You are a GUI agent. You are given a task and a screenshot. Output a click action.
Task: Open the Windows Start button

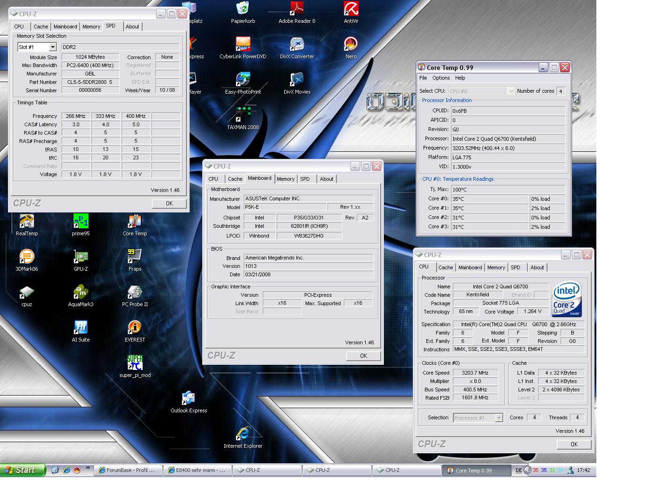(x=23, y=470)
